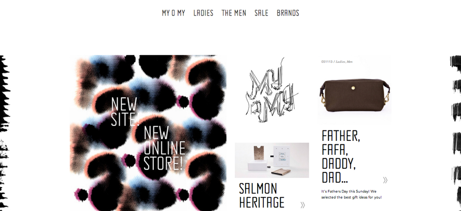Viewport: 461px width, 211px height.
Task: Click the hand-sketched MY O MY logo
Action: tap(272, 90)
